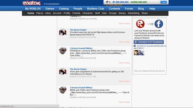The image size is (193, 108).
Task: Open JohnNorkym Gonzales profile link
Action: click(145, 46)
